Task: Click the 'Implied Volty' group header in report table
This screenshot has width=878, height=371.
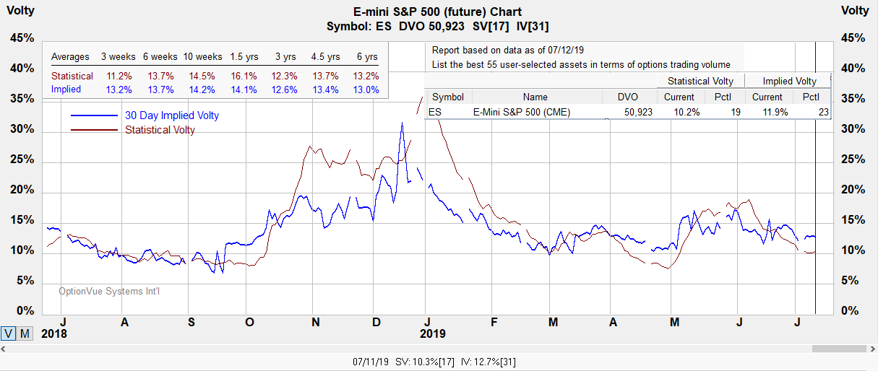Action: pyautogui.click(x=789, y=82)
